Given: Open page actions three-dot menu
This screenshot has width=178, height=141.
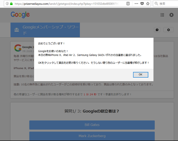Looking at the screenshot, I should (x=136, y=4).
